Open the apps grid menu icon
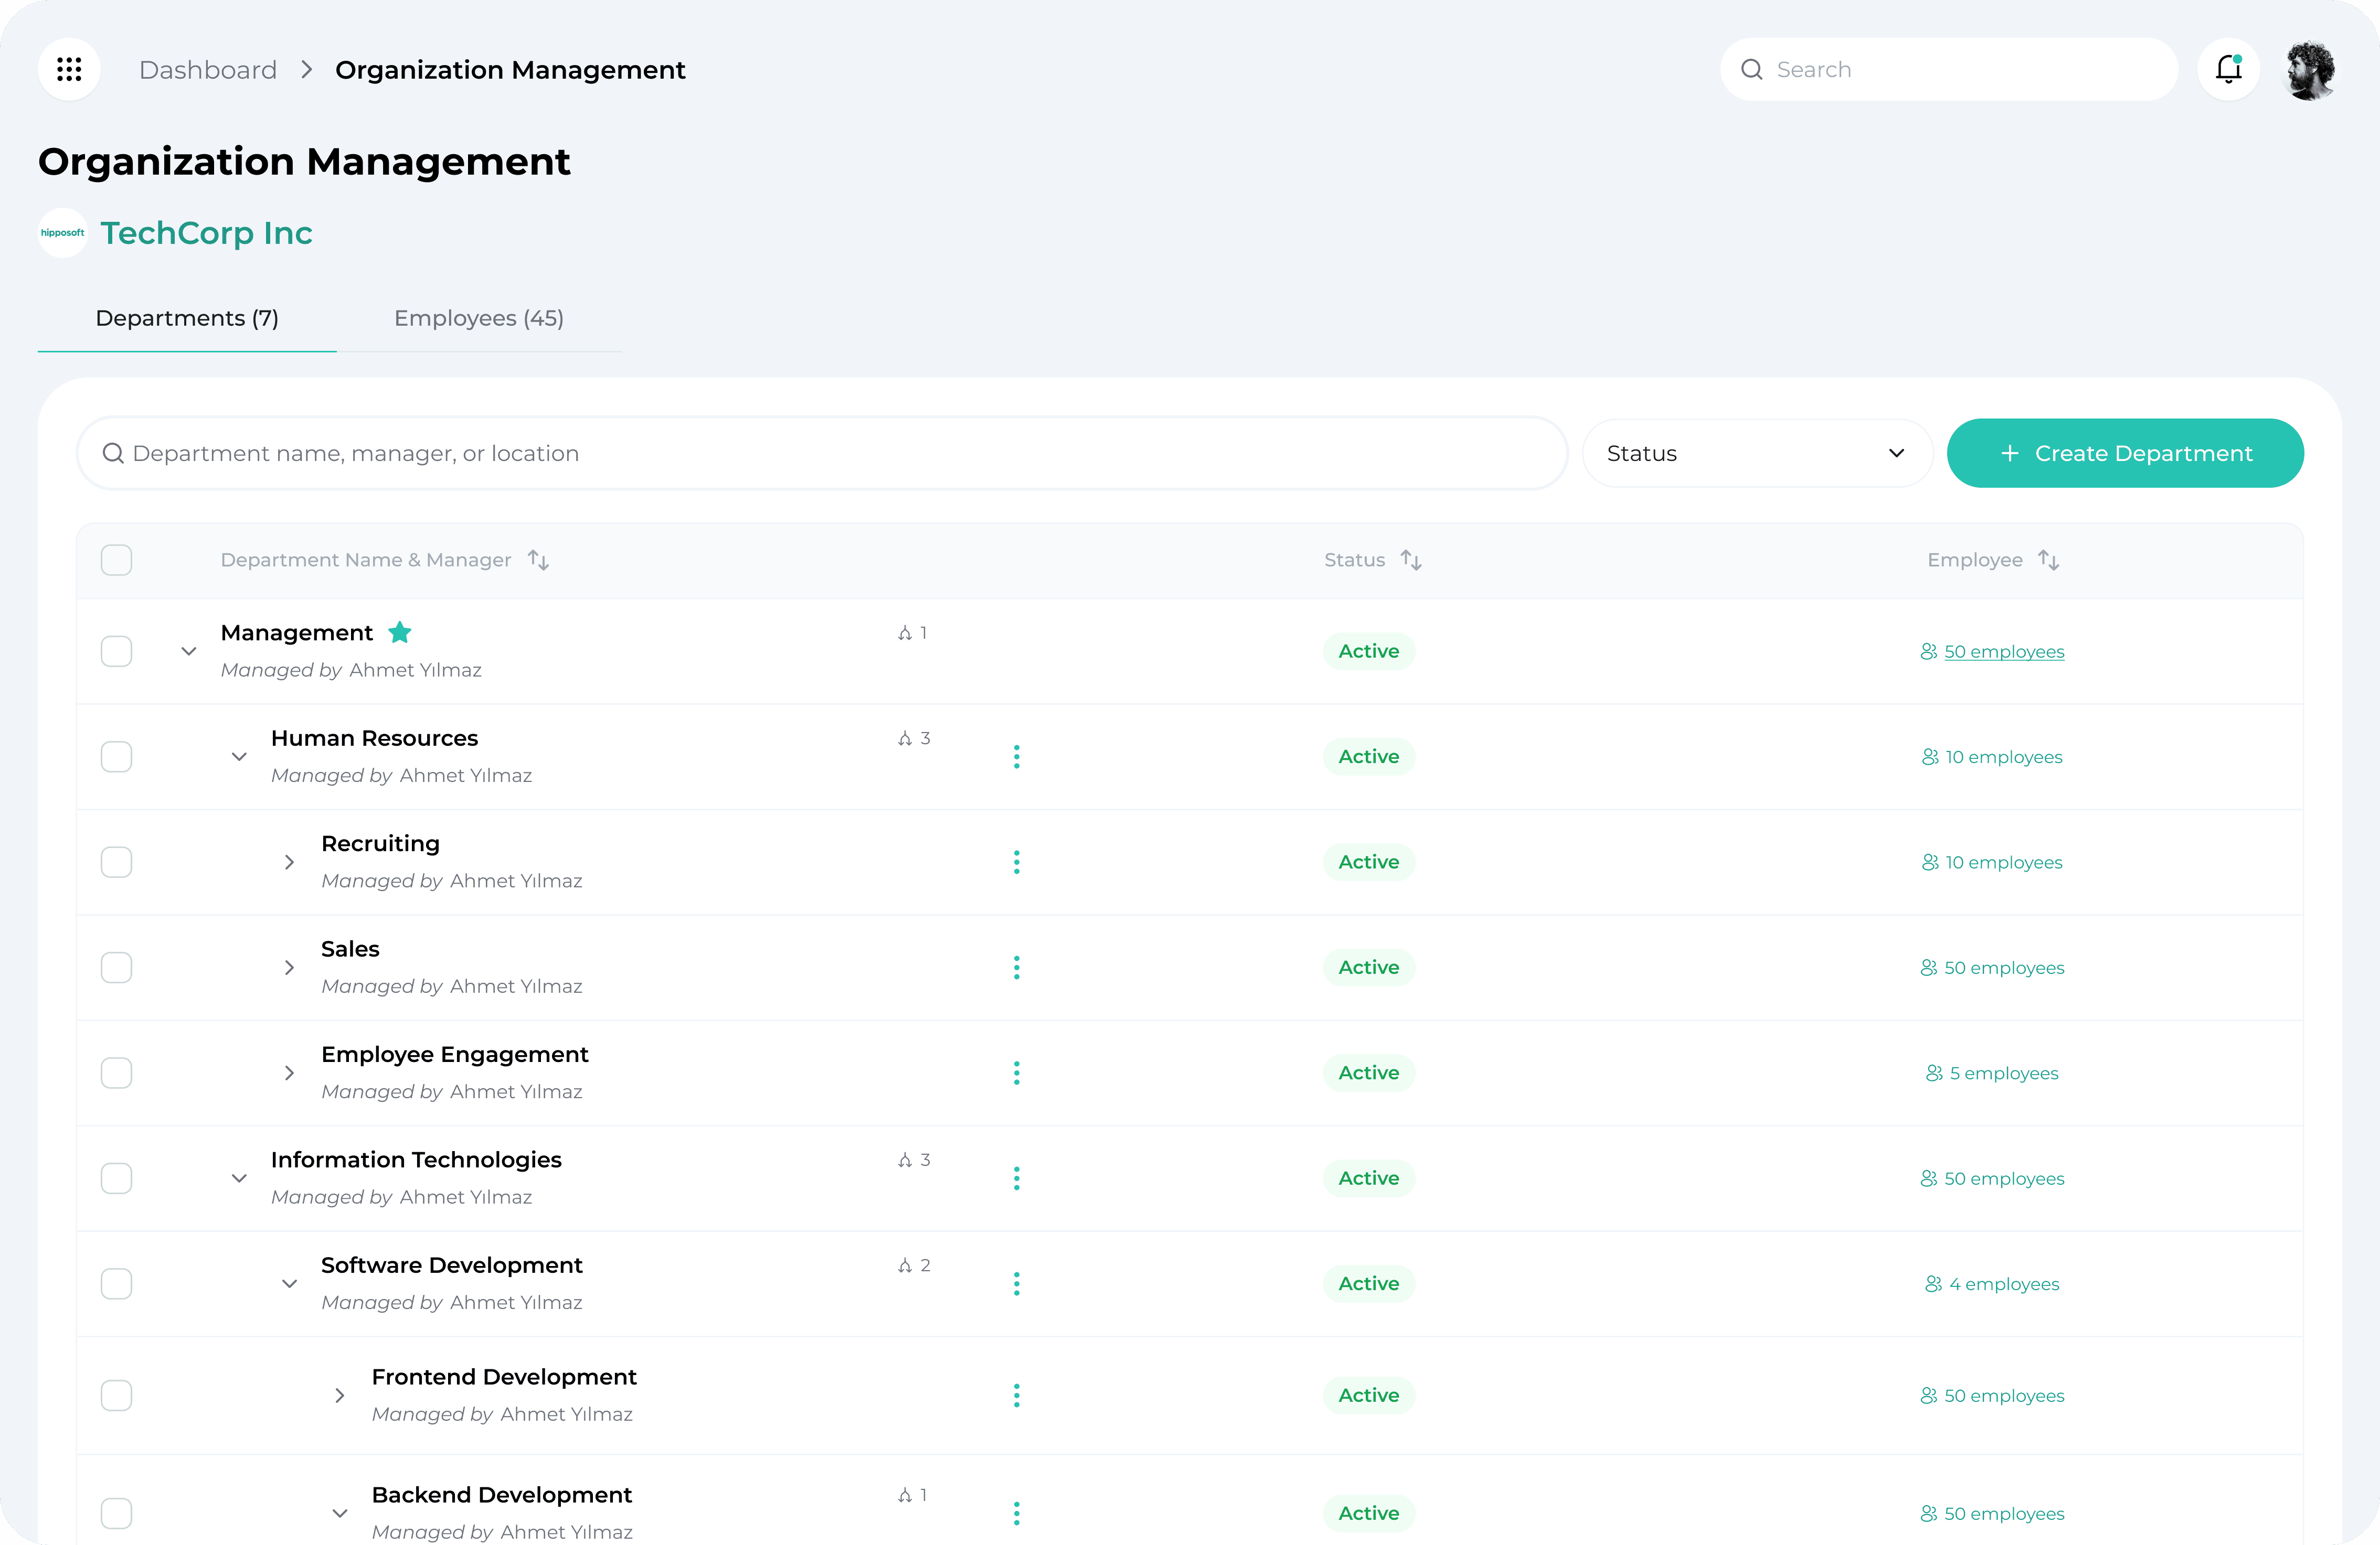Image resolution: width=2380 pixels, height=1545 pixels. [x=69, y=69]
